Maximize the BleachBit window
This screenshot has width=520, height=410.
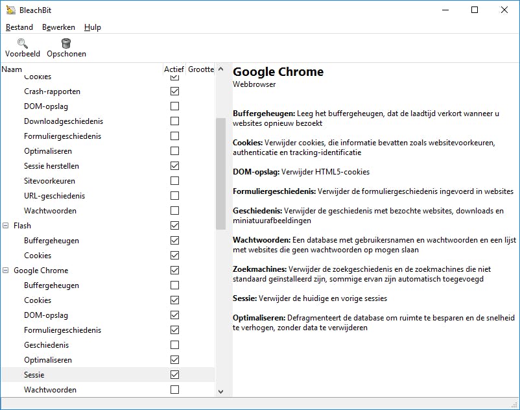(x=475, y=10)
